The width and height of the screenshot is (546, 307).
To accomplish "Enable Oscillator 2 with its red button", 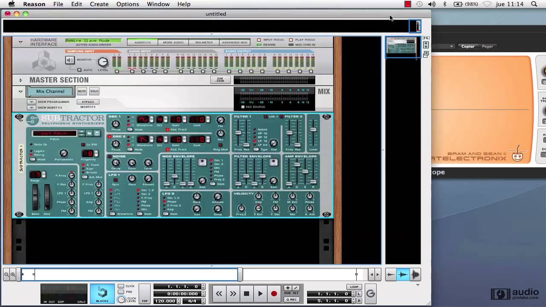I will [110, 136].
